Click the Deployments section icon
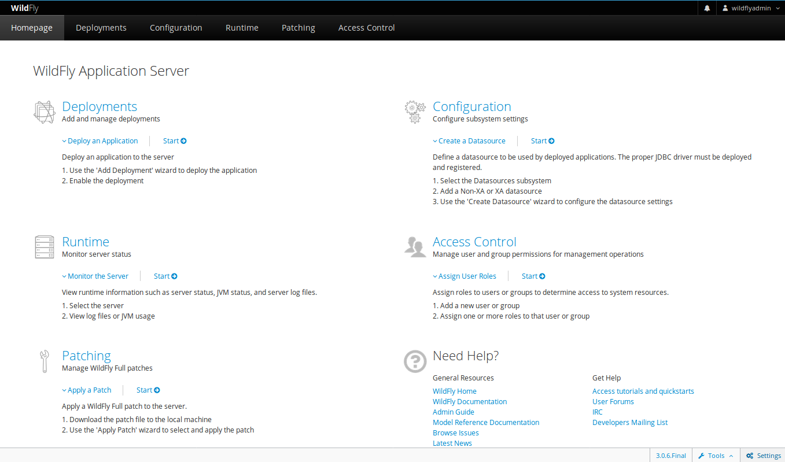Screen dimensions: 785x462 click(x=45, y=112)
